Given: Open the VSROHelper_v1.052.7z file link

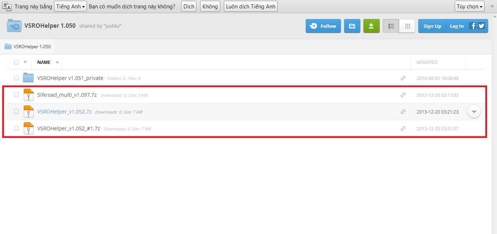Looking at the screenshot, I should point(64,112).
